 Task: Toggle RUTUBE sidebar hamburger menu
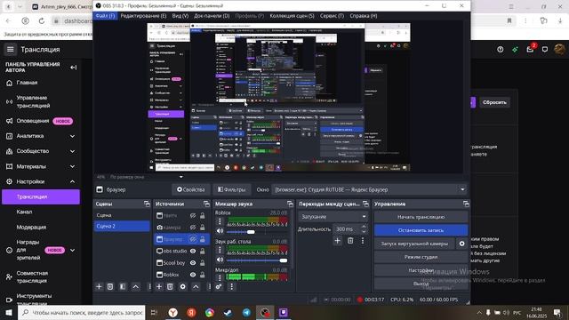10,50
